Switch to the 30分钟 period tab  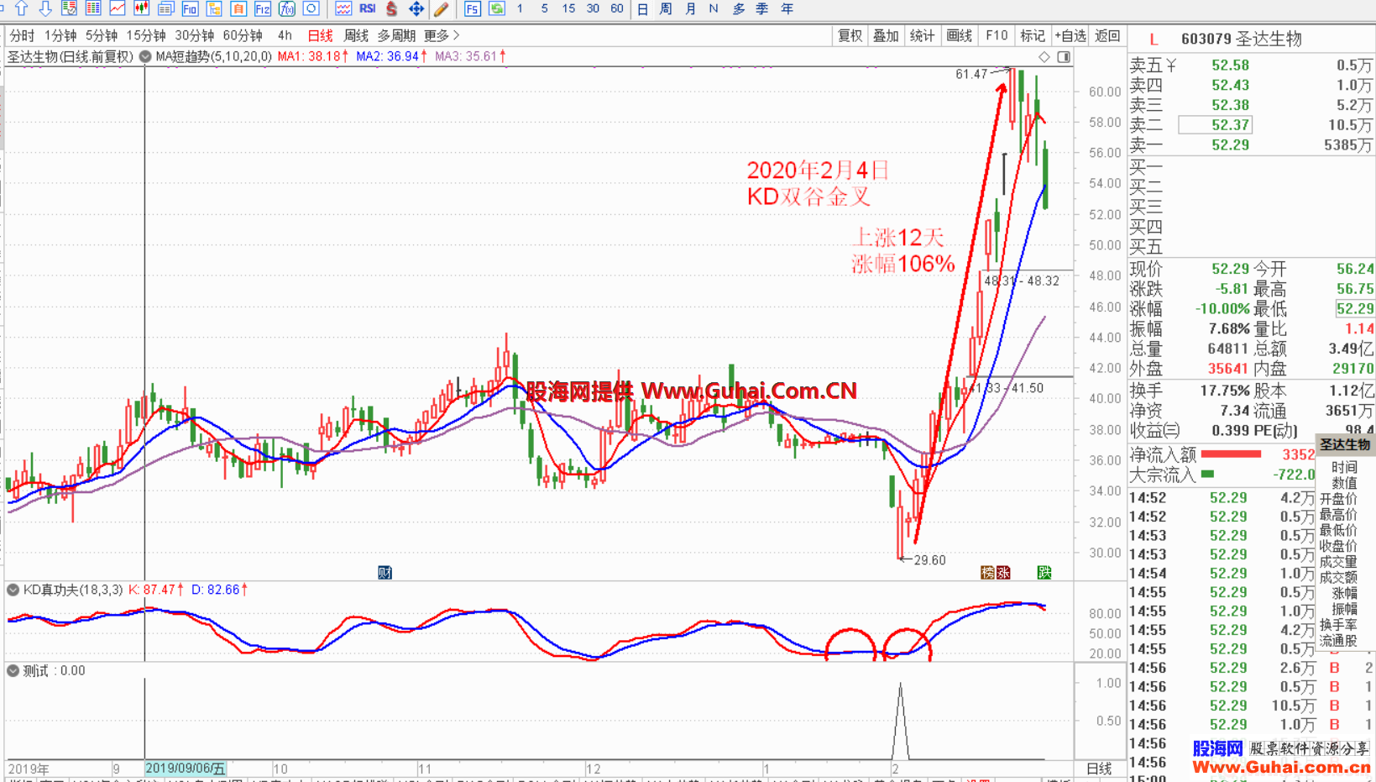pyautogui.click(x=195, y=35)
